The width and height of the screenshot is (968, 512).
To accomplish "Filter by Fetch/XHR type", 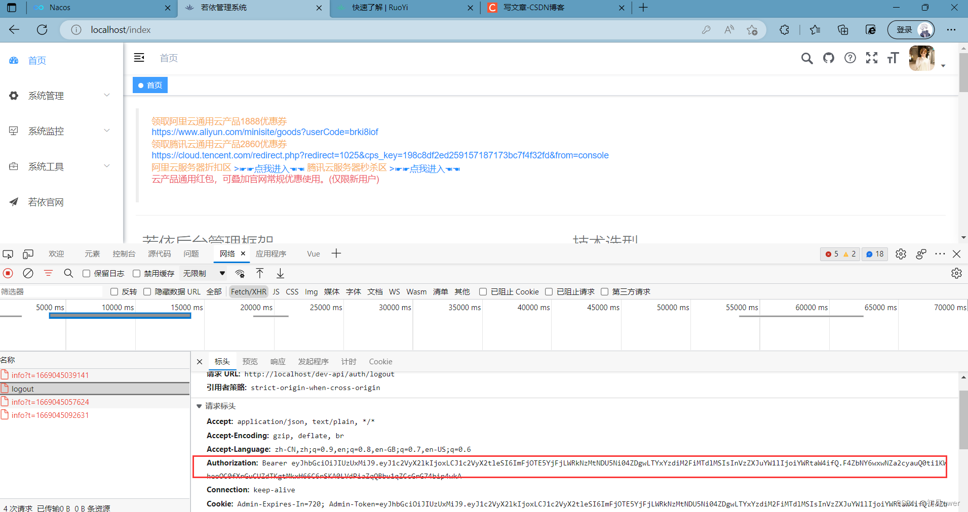I will 248,292.
